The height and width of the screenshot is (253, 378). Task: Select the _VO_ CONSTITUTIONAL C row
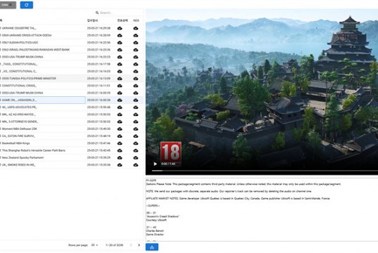tap(72, 71)
